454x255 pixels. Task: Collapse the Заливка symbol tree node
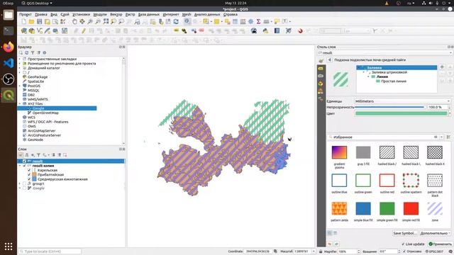click(359, 68)
